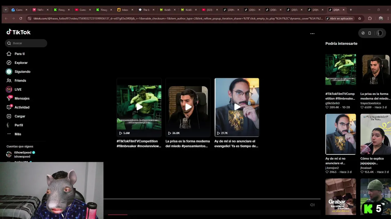Click 'Abrir en aplicación' in address bar

point(339,19)
